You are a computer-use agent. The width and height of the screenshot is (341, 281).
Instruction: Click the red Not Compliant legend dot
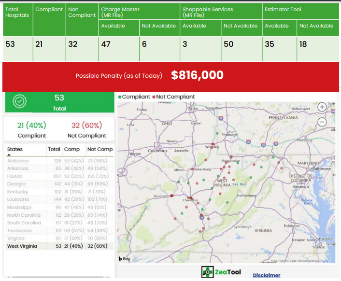coord(154,97)
